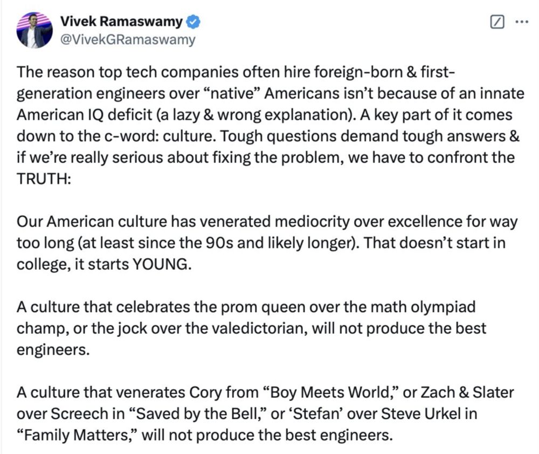
Task: Click the capitalized word "YOUNG."
Action: click(162, 264)
